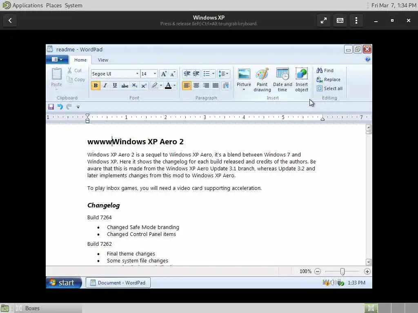Screen dimensions: 418x313
Task: Click document vertical scrollbar up arrow
Action: pyautogui.click(x=369, y=128)
